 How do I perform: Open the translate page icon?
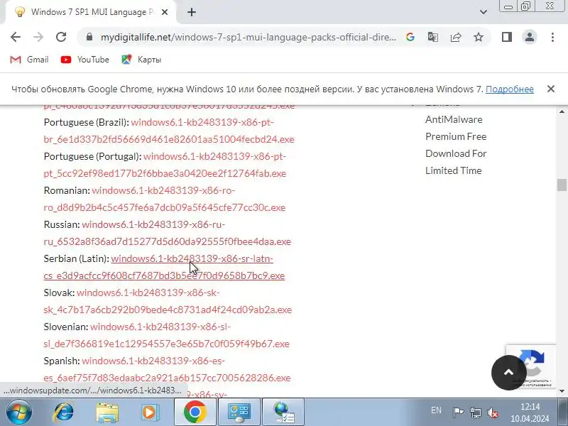click(433, 37)
